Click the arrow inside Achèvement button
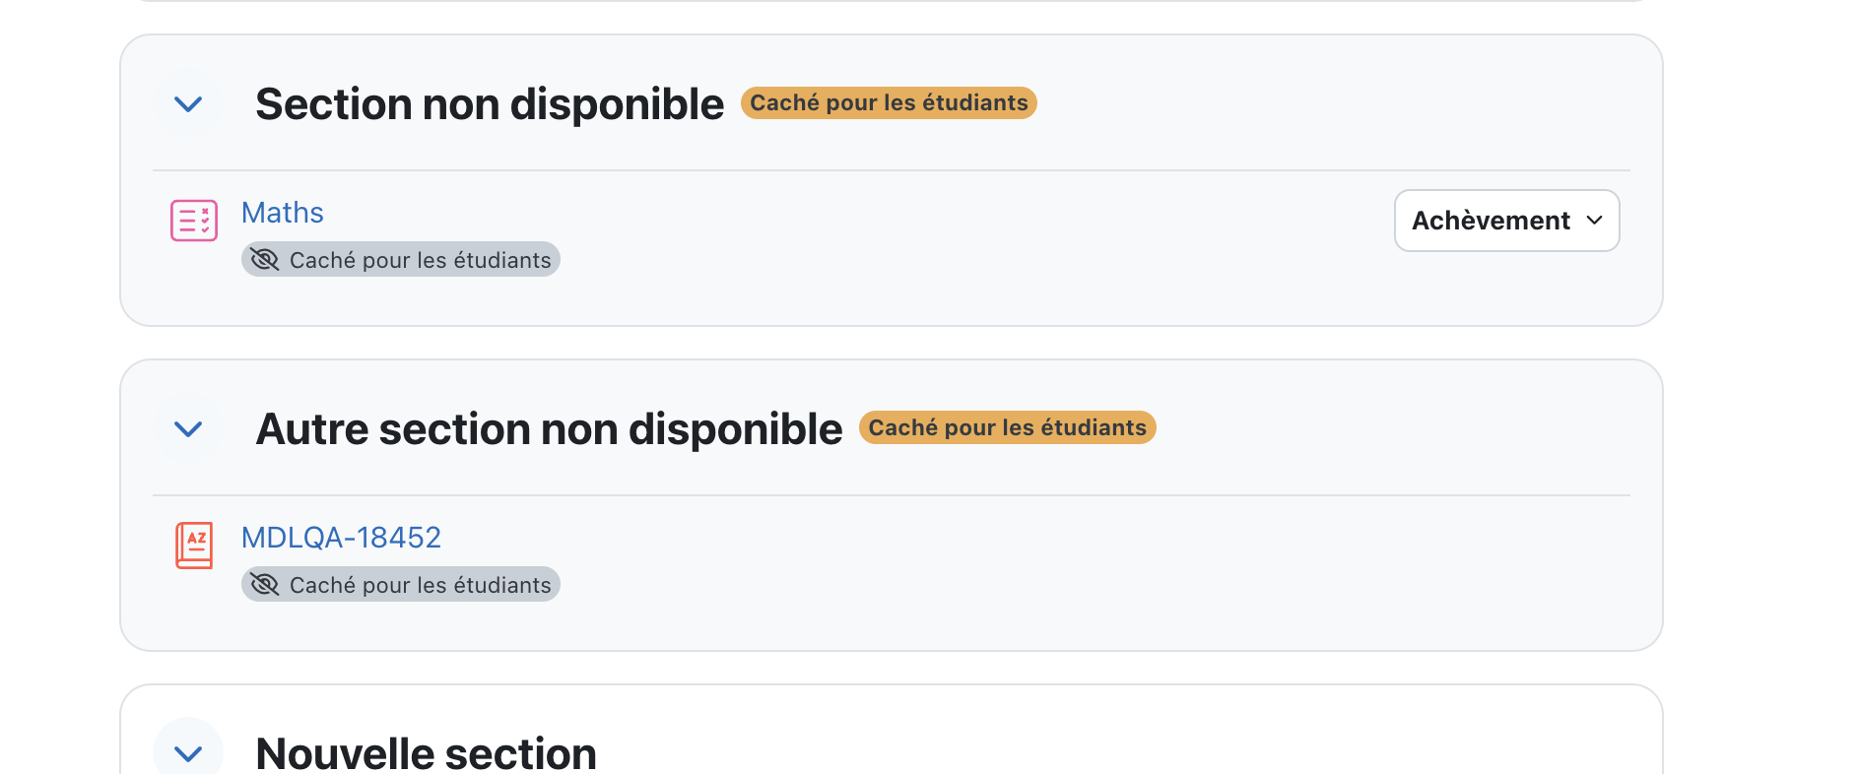 1595,221
